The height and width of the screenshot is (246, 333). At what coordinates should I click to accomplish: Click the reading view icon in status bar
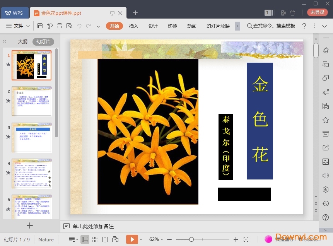click(105, 239)
